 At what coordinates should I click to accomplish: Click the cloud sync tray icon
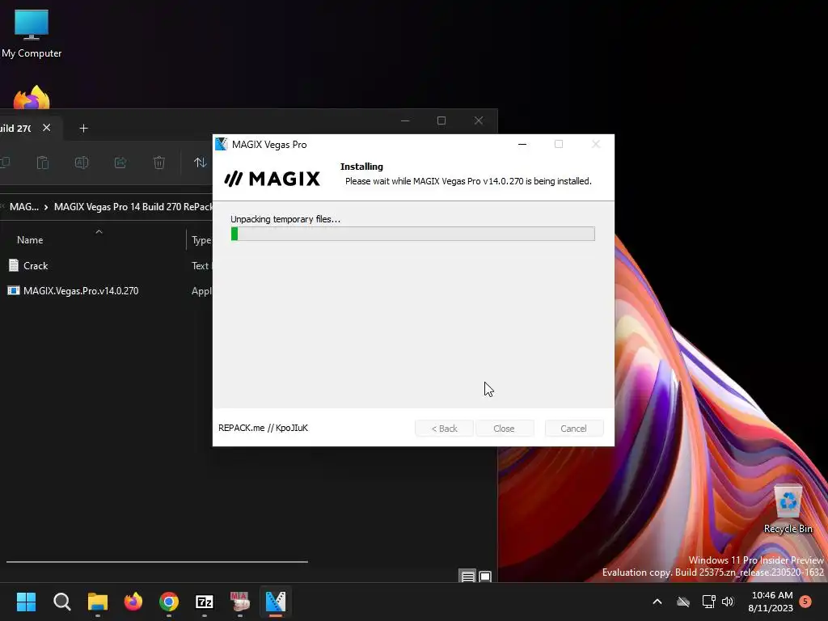coord(683,602)
